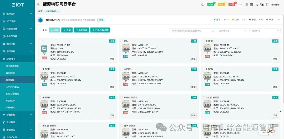The width and height of the screenshot is (284, 139).
Task: Click the yellow 紧急 alarm badge
Action: 221,4
